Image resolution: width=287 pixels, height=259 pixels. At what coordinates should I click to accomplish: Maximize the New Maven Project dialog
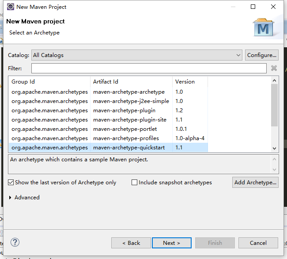coord(253,7)
